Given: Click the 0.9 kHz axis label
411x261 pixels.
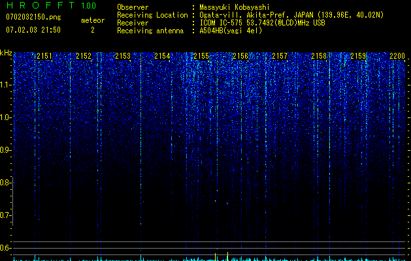Looking at the screenshot, I should pyautogui.click(x=5, y=150).
